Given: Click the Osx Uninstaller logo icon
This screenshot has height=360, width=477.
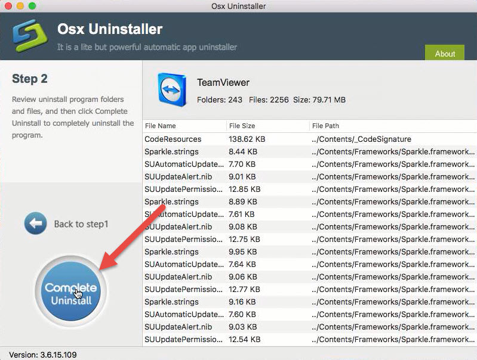Looking at the screenshot, I should [x=30, y=36].
